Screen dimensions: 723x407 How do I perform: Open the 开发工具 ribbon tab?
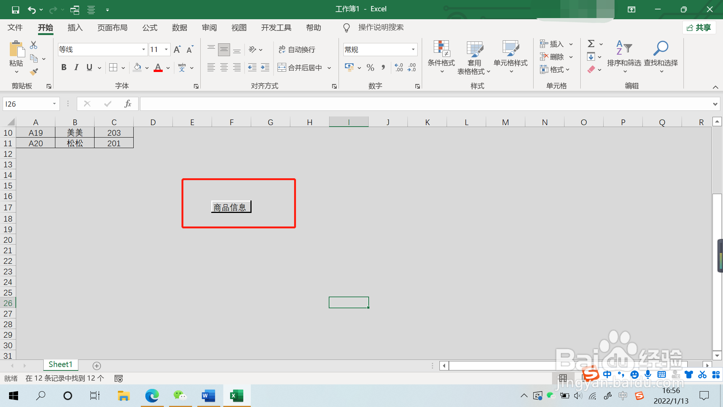point(276,28)
